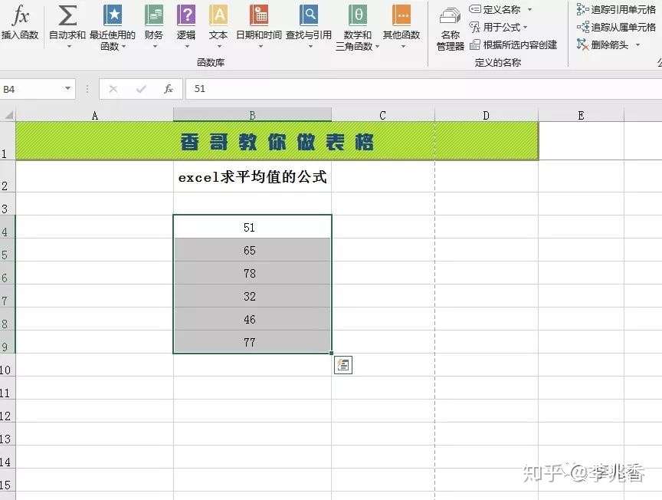Expand the 其他函数 dropdown arrow
The image size is (662, 500).
coord(403,46)
